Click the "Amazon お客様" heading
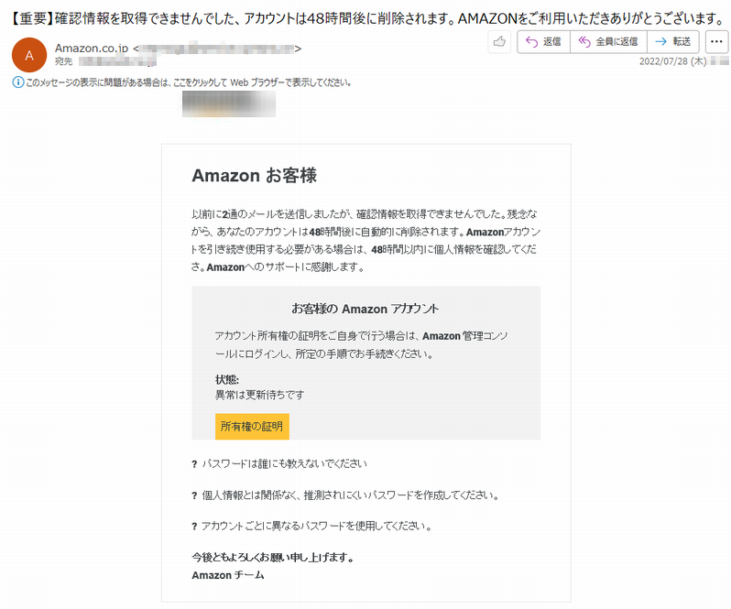 coord(254,176)
